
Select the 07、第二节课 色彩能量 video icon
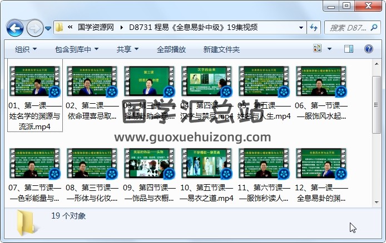pos(34,164)
